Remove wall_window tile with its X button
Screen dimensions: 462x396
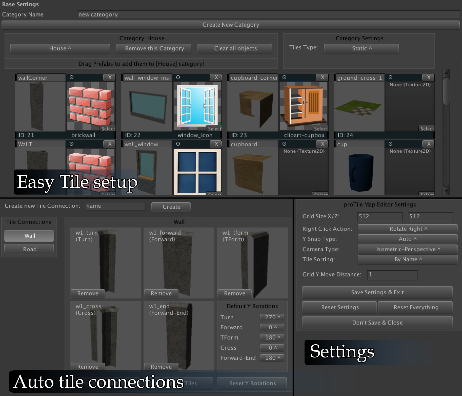point(216,144)
